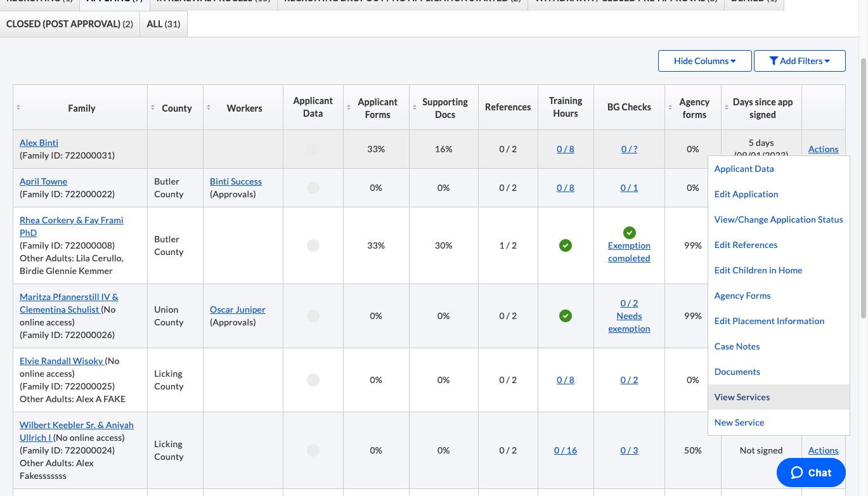Sort table by County column arrows
Viewport: 868px width, 496px height.
pyautogui.click(x=153, y=108)
